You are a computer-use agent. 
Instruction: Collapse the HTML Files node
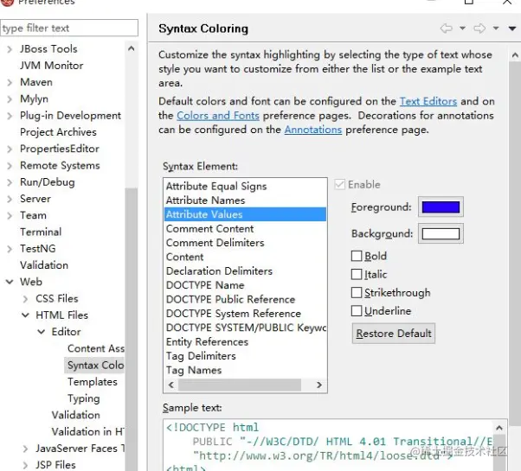[x=25, y=315]
